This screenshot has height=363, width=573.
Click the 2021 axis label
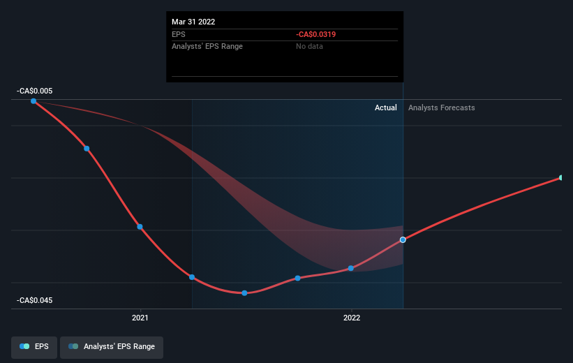(140, 318)
